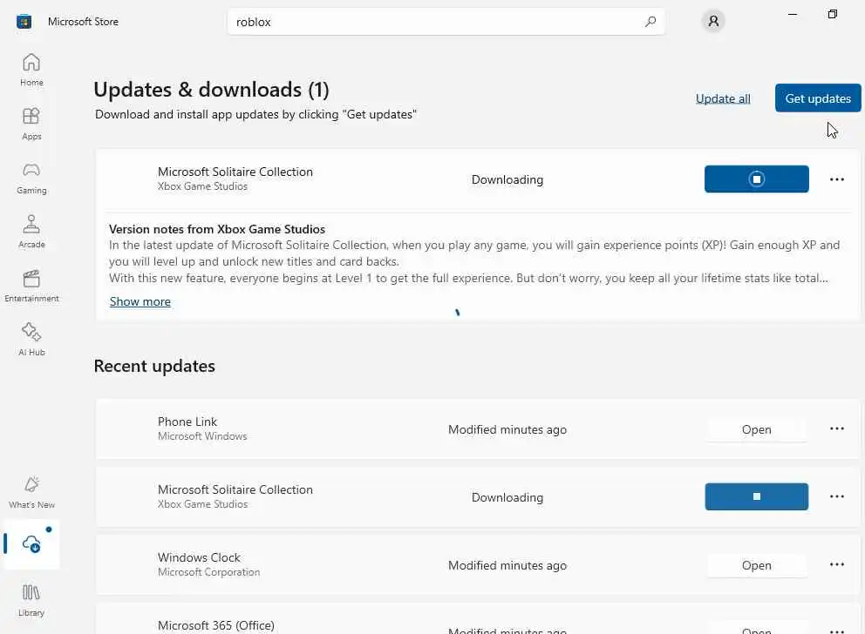Open more options for Windows Clock
Viewport: 865px width, 634px height.
(x=837, y=564)
